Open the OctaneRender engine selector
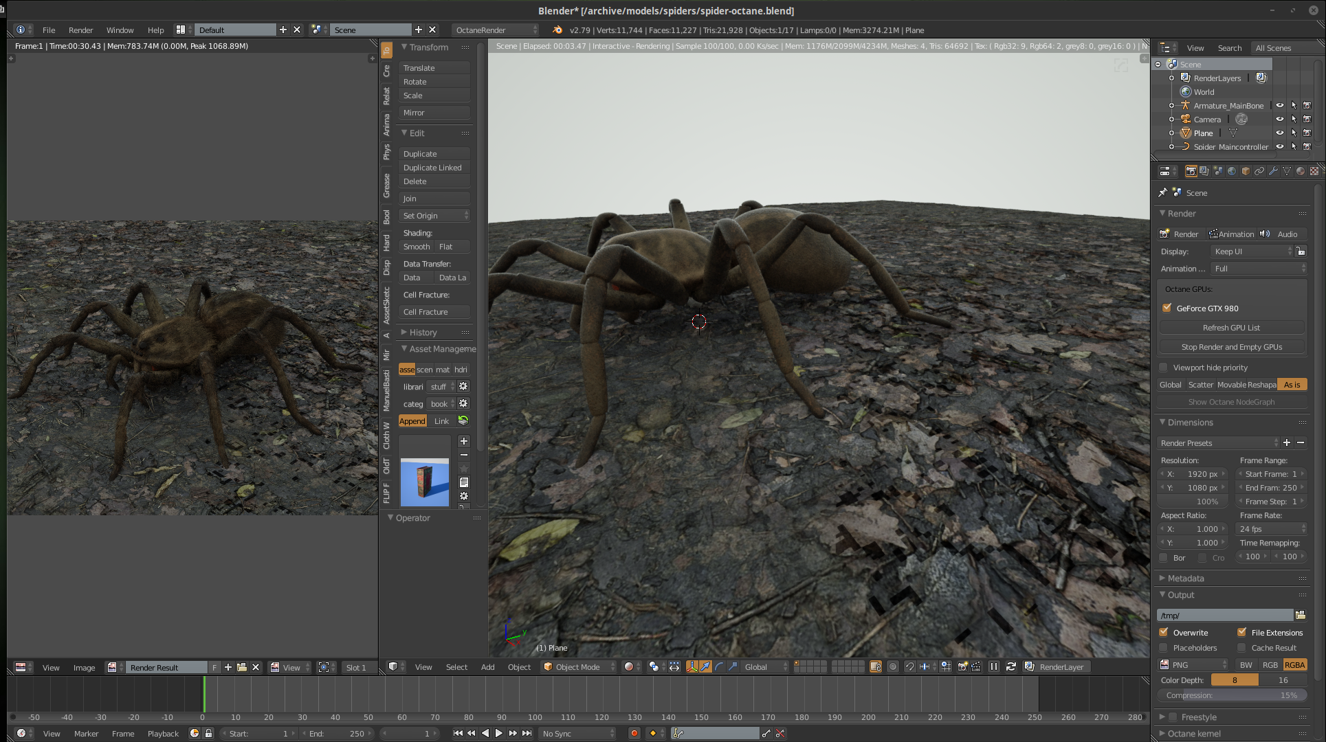The height and width of the screenshot is (742, 1326). pyautogui.click(x=495, y=30)
